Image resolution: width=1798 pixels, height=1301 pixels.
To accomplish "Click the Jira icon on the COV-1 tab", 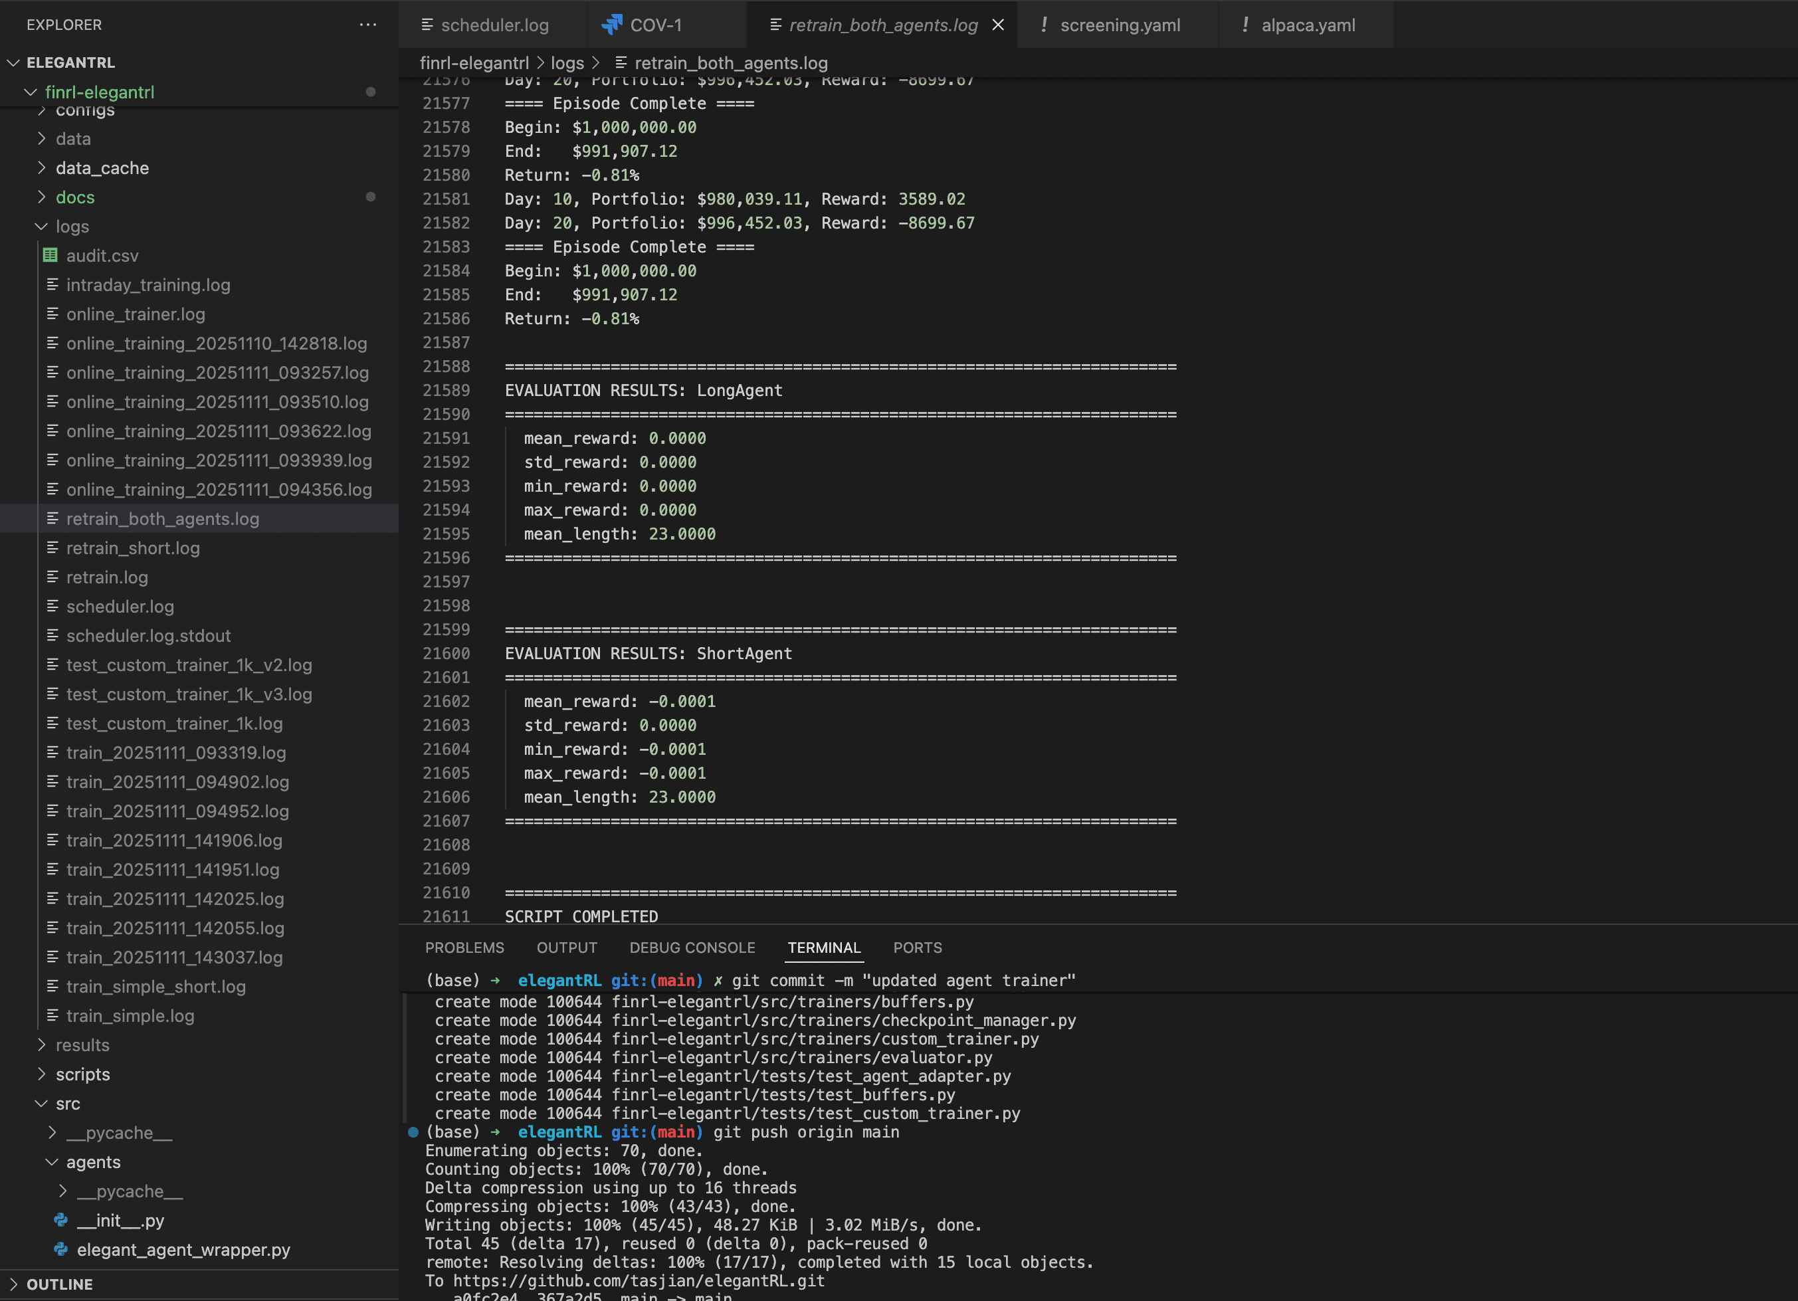I will click(x=611, y=25).
